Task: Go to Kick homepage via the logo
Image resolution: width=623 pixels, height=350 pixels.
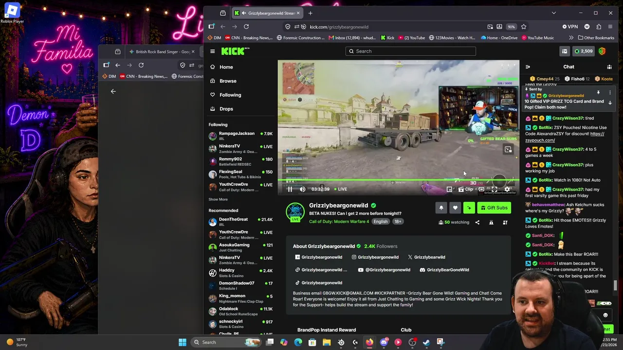Action: (235, 51)
